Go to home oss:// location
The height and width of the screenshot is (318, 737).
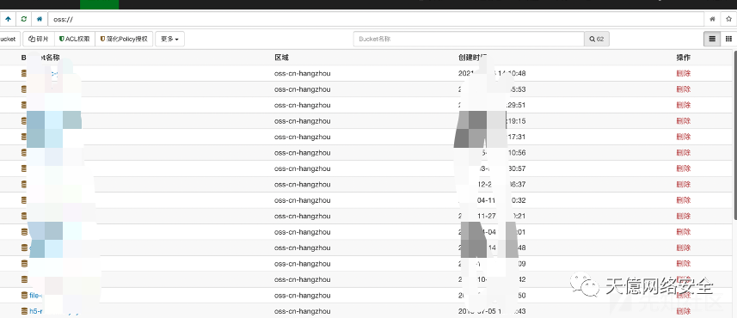tap(40, 19)
